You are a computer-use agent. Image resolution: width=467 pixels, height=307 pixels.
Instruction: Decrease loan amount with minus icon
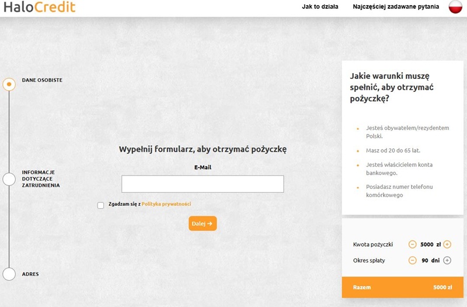click(413, 244)
